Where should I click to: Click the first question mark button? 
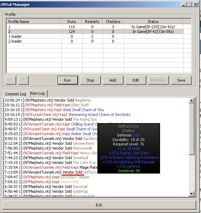11,80
